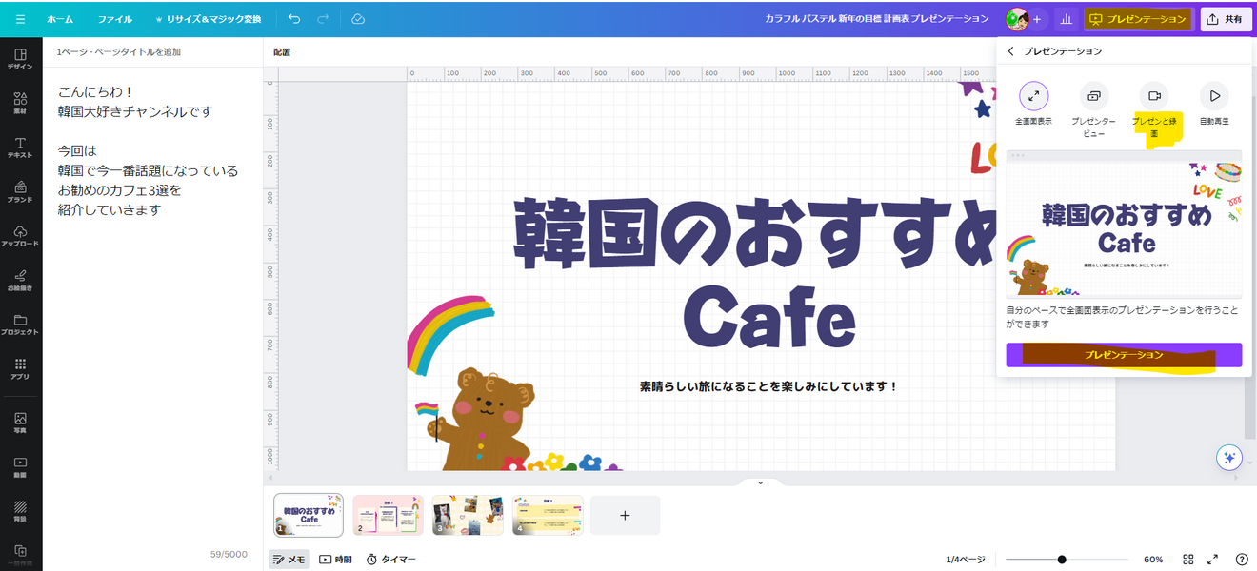This screenshot has width=1257, height=571.
Task: Click the purple プレゼンテーション button
Action: 1124,354
